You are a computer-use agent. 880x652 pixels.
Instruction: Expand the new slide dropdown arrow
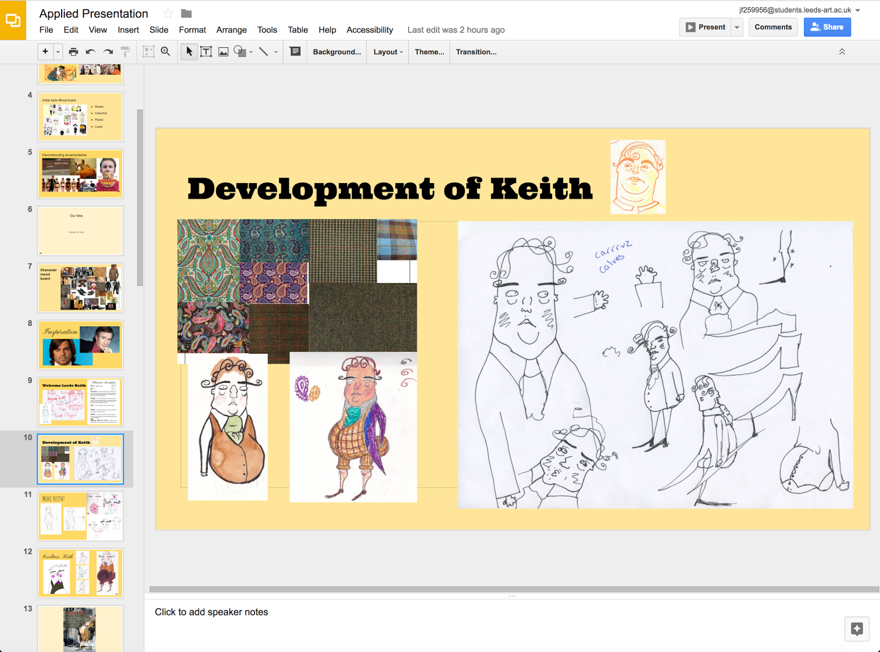[x=58, y=52]
